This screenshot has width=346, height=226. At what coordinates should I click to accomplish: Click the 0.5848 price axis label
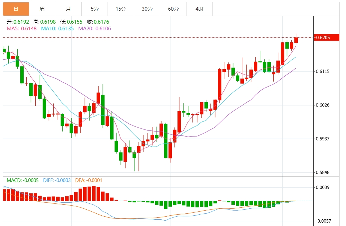point(323,172)
